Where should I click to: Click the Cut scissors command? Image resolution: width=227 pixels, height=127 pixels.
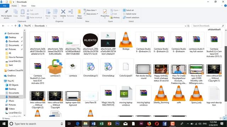pyautogui.click(x=30, y=10)
